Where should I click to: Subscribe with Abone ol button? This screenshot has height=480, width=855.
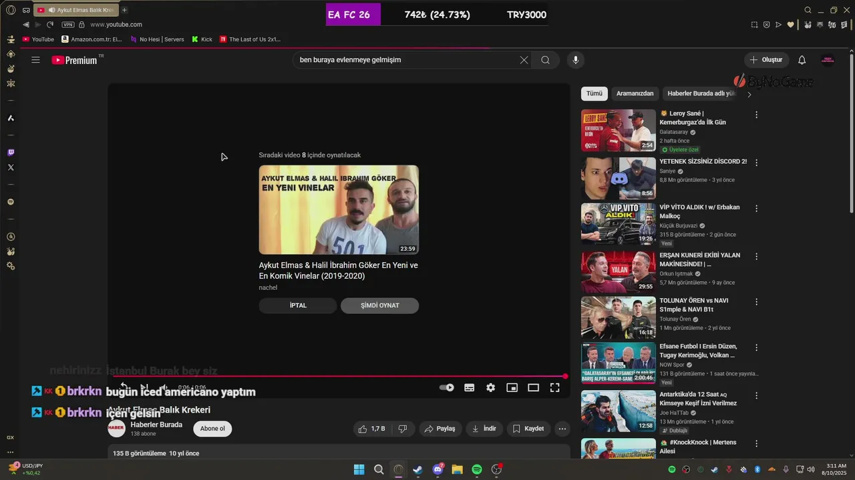212,429
